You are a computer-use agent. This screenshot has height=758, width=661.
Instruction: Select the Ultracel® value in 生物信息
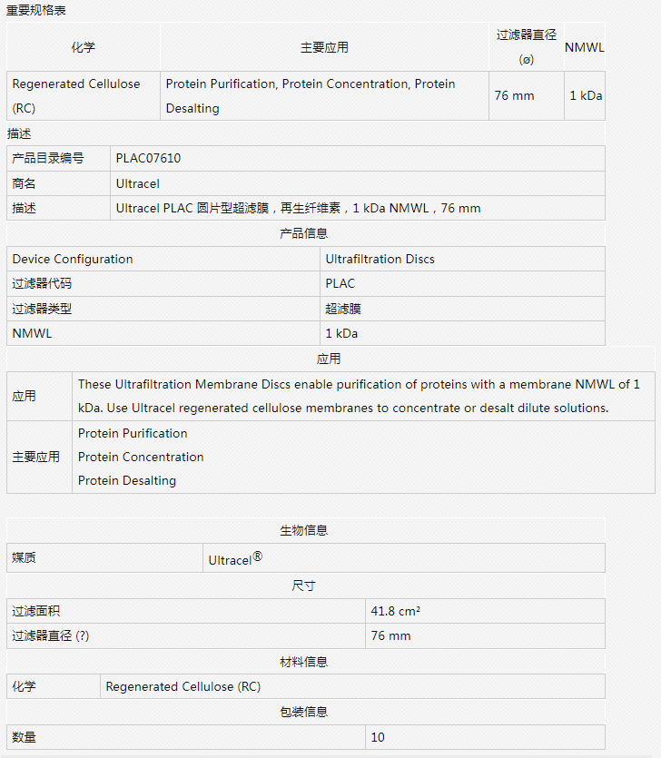(235, 559)
